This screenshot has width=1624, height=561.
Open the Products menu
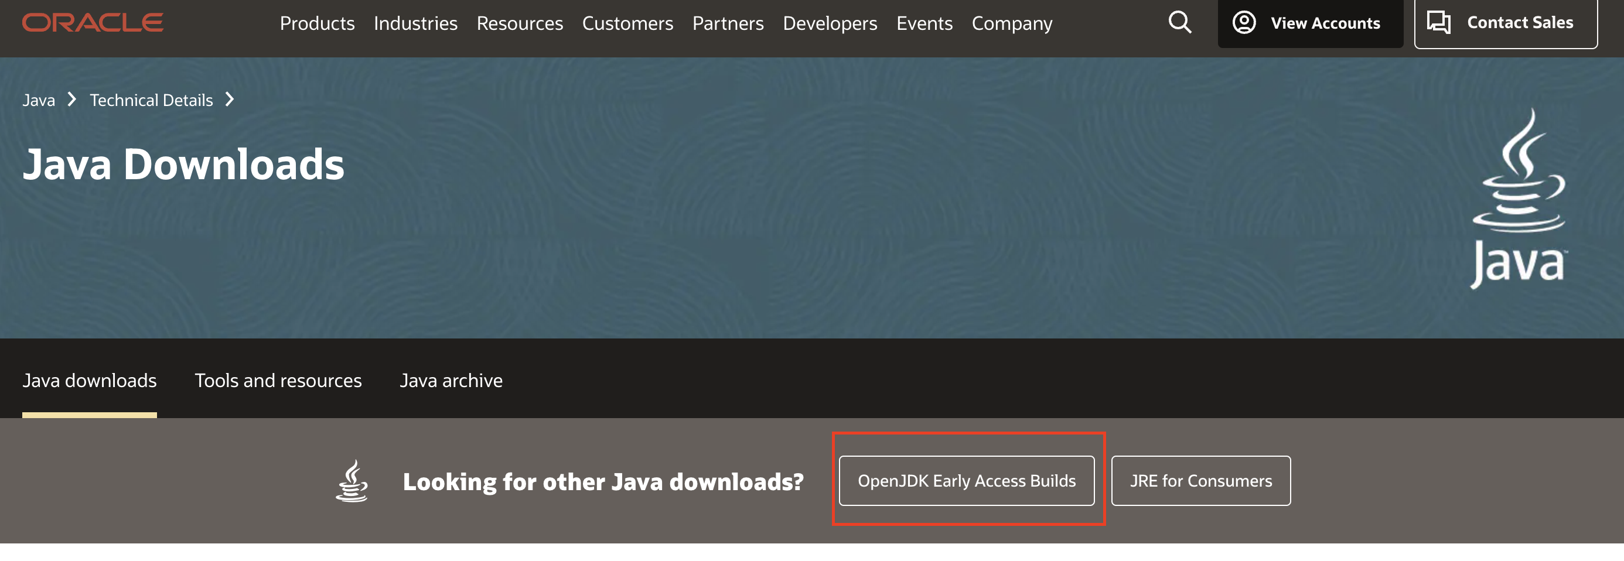click(x=317, y=23)
